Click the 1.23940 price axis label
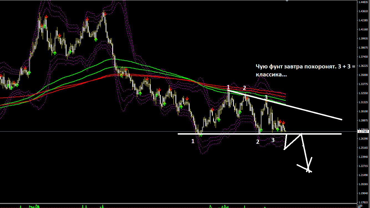This screenshot has width=370, height=208. tap(363, 157)
